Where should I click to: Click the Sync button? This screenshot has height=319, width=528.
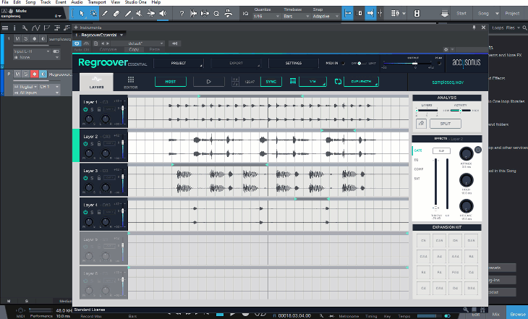[271, 82]
